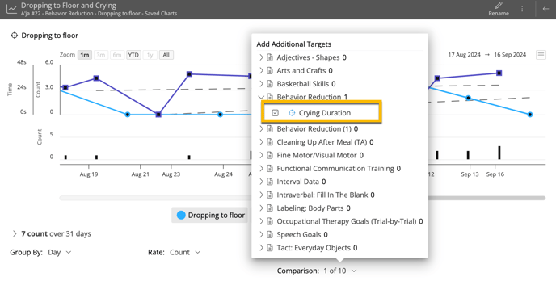556x302 pixels.
Task: Open the three-dot more options menu
Action: pos(522,9)
